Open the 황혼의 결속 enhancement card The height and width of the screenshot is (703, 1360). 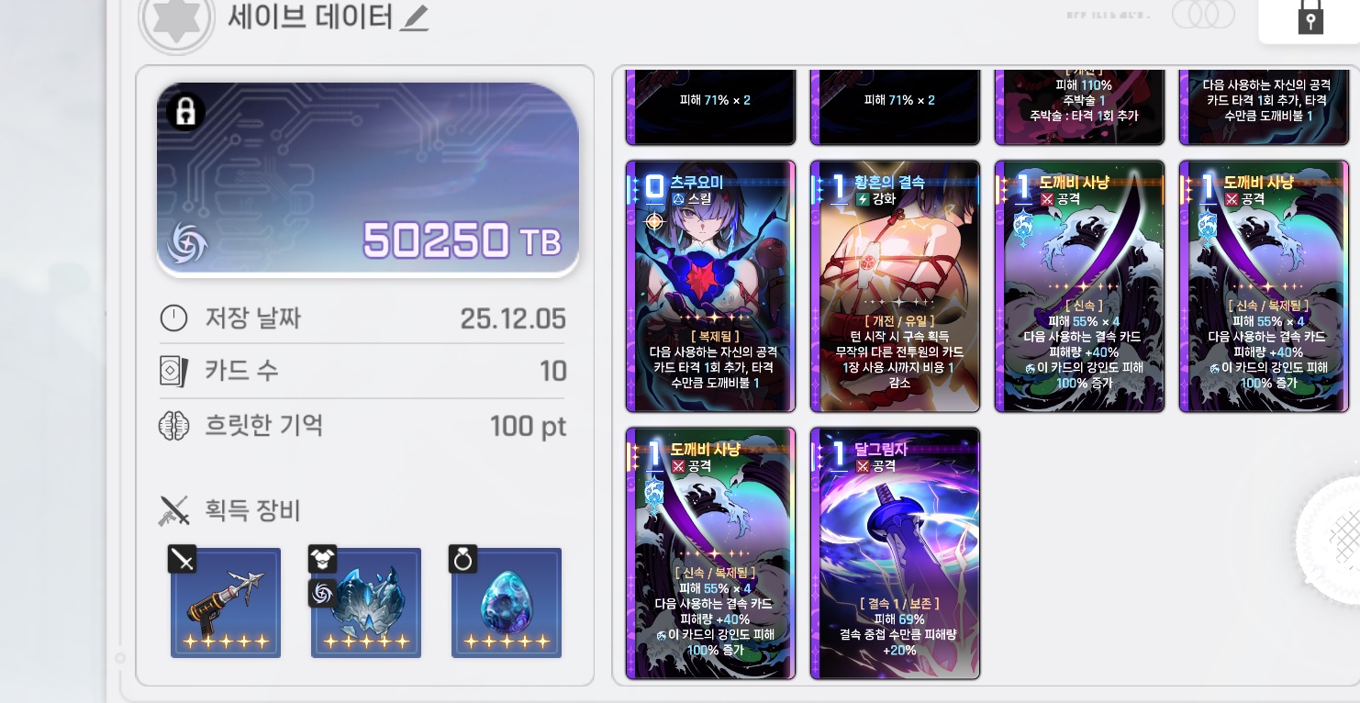895,286
